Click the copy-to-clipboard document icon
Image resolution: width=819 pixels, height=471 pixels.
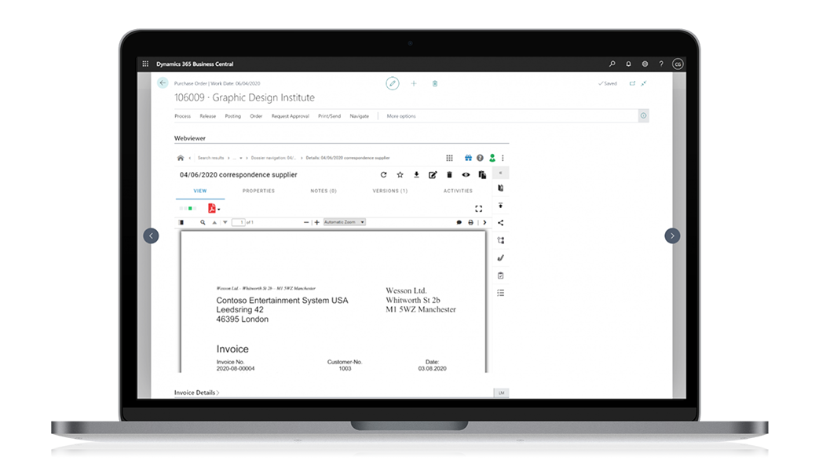tap(482, 175)
